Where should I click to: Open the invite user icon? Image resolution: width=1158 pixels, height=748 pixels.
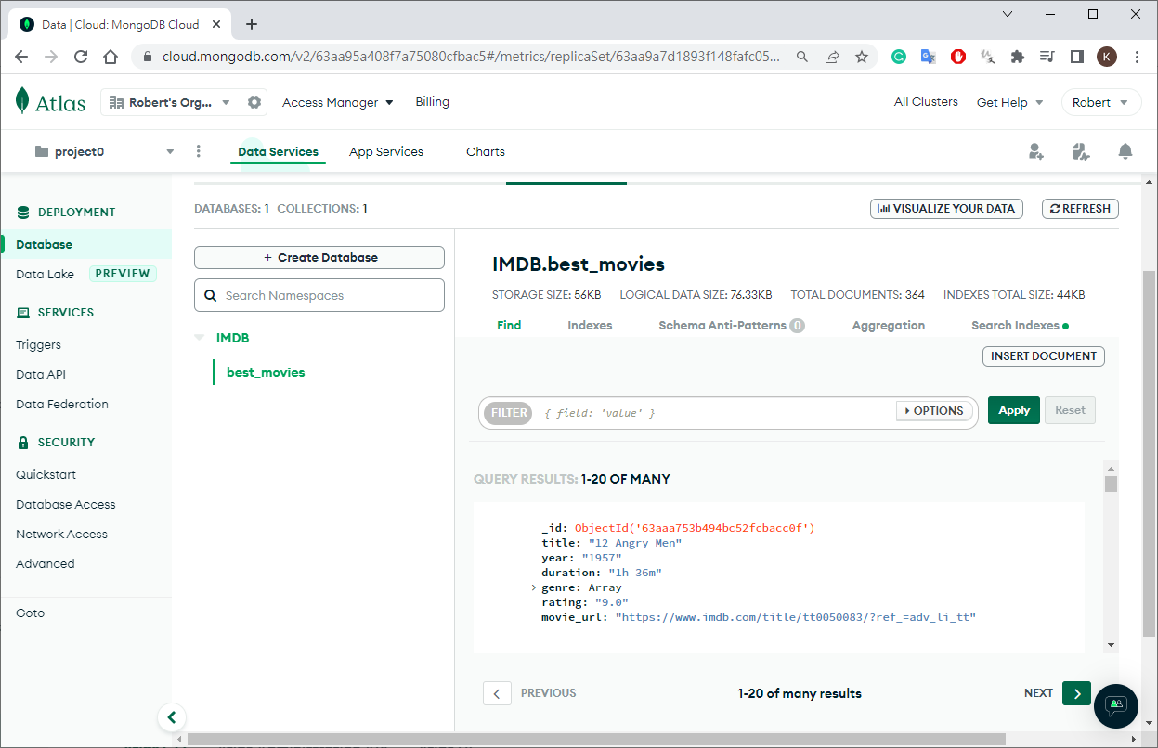coord(1036,151)
